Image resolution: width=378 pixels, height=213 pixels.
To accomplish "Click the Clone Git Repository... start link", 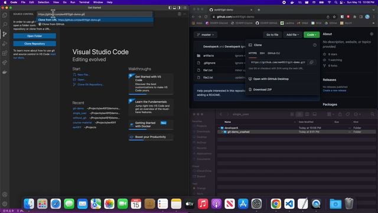I will click(x=90, y=85).
